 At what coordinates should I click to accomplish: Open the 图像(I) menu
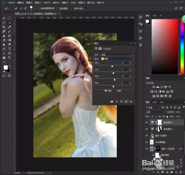click(29, 3)
